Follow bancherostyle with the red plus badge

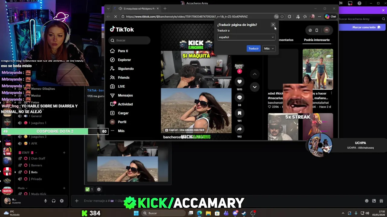pos(239,71)
